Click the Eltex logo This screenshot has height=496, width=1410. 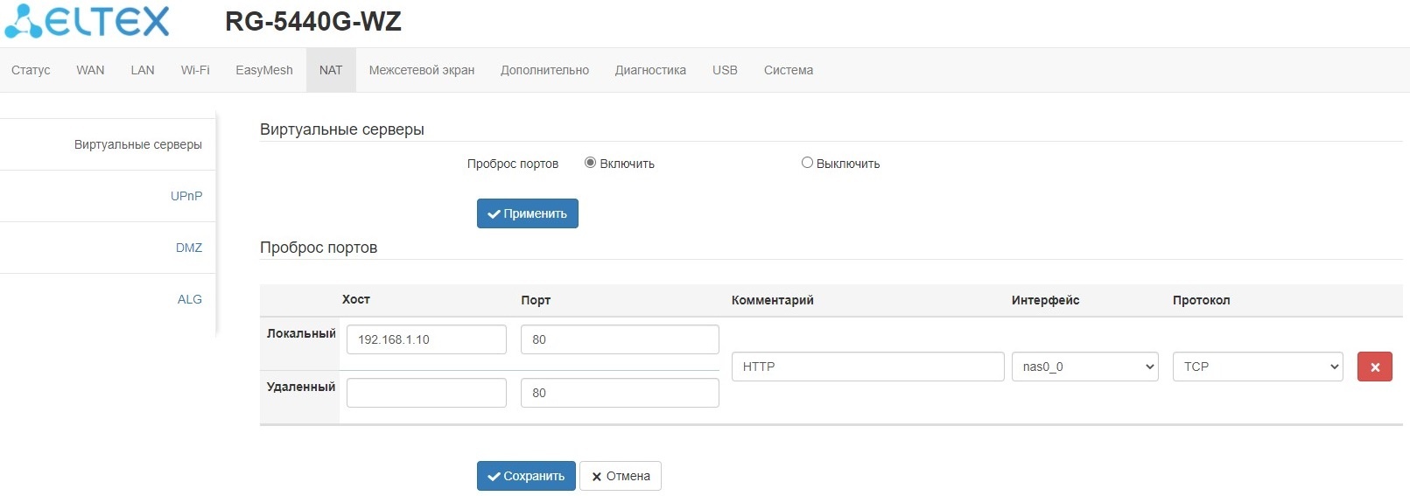click(88, 22)
